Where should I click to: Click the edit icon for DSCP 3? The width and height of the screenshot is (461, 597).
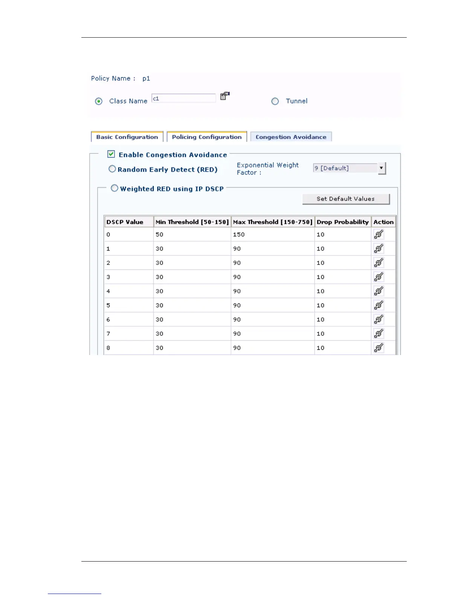click(x=379, y=277)
